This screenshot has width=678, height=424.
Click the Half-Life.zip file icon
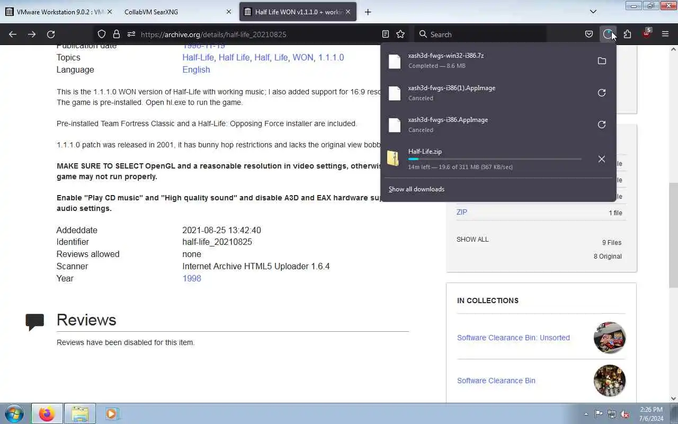[393, 158]
